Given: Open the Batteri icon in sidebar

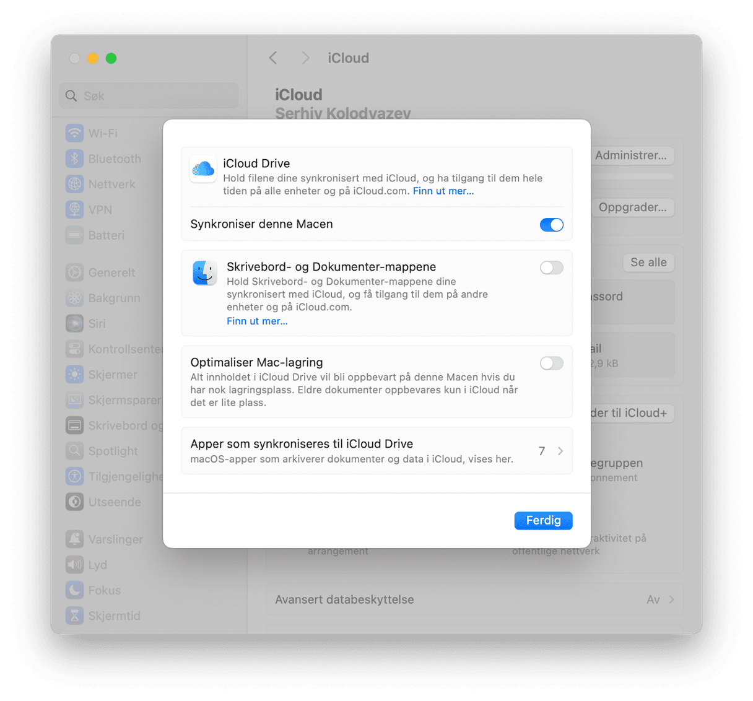Looking at the screenshot, I should point(74,235).
